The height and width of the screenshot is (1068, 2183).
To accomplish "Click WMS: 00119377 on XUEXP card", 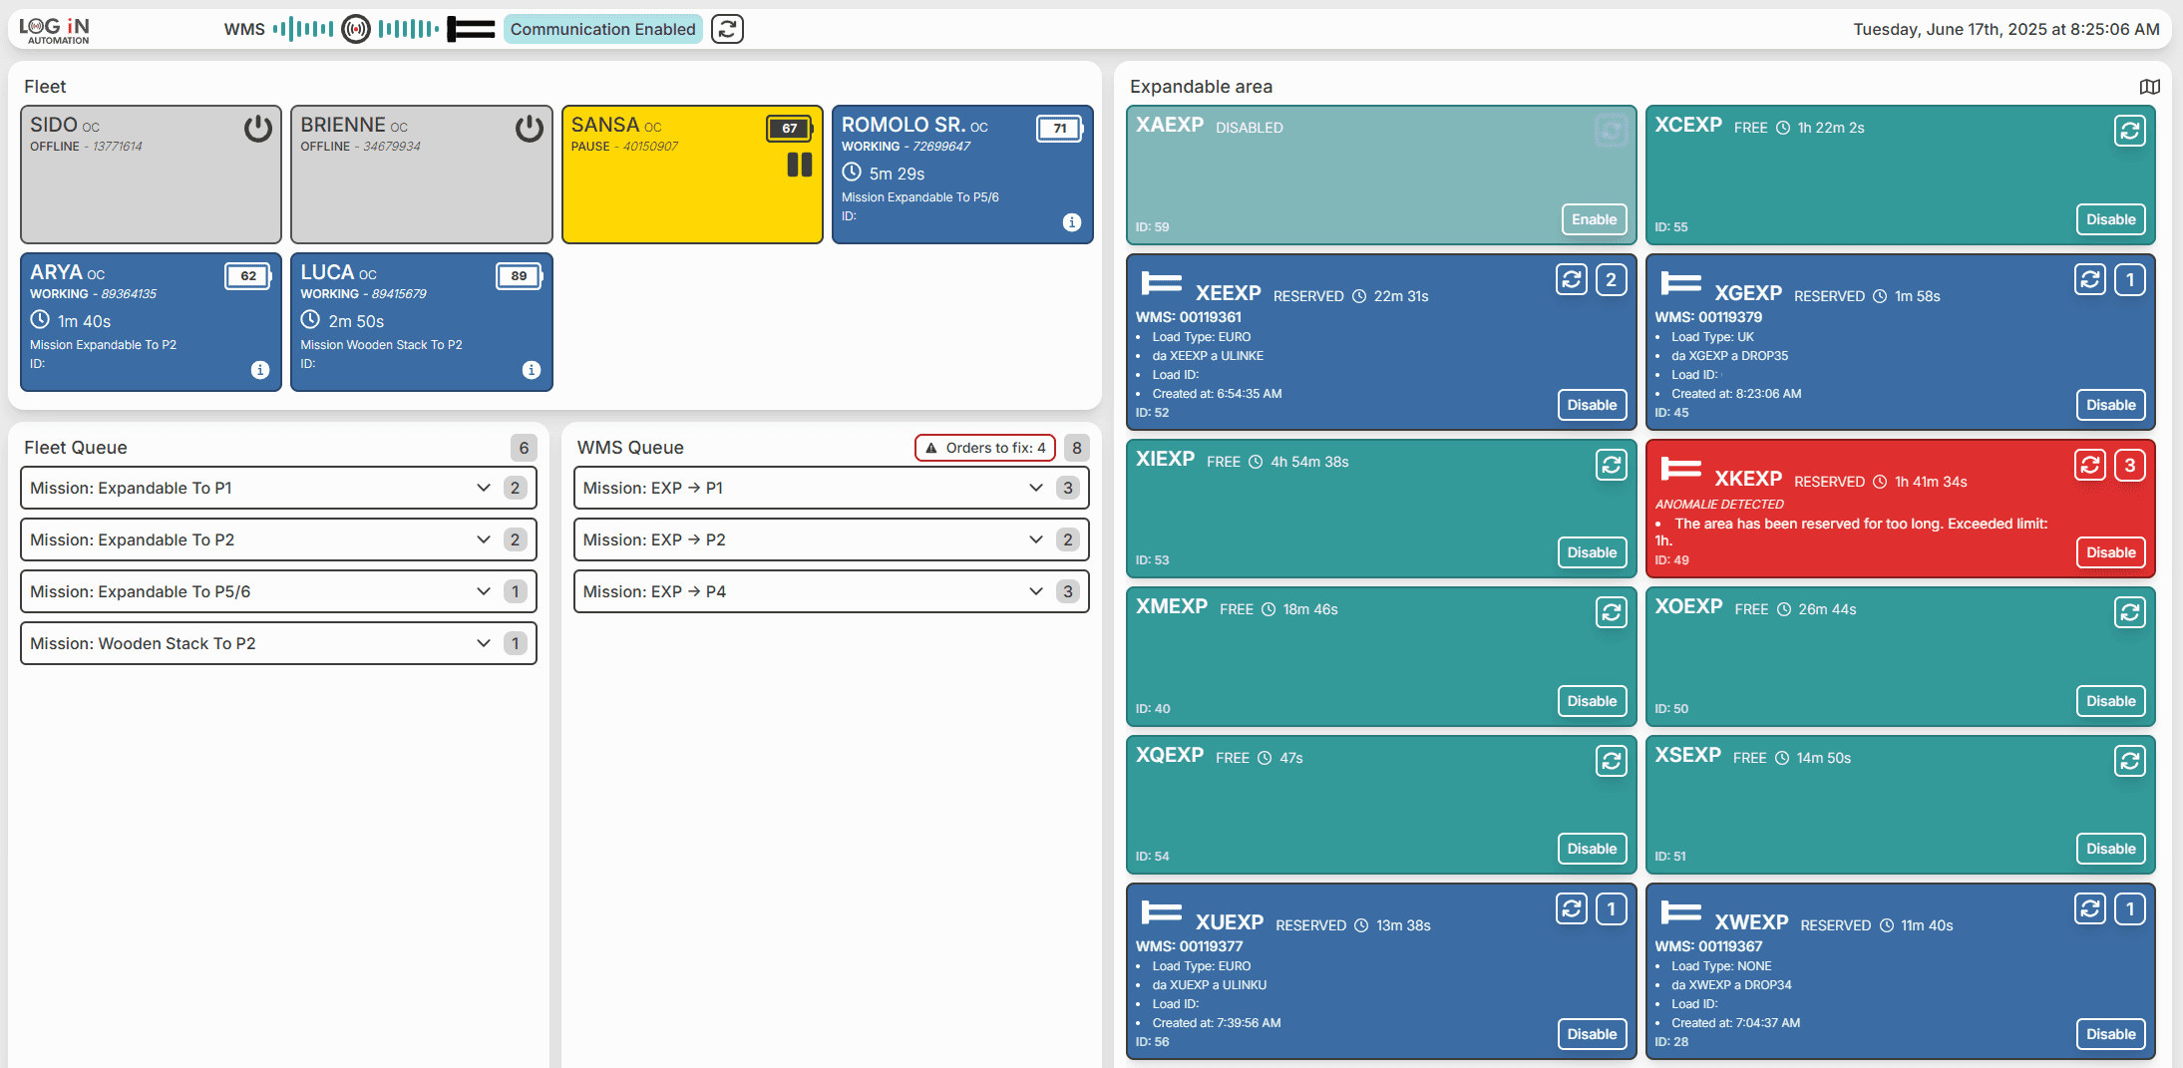I will click(x=1189, y=946).
